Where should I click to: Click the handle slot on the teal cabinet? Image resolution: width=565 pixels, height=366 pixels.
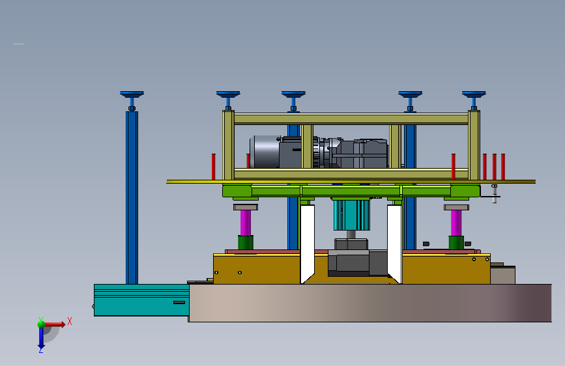(179, 302)
